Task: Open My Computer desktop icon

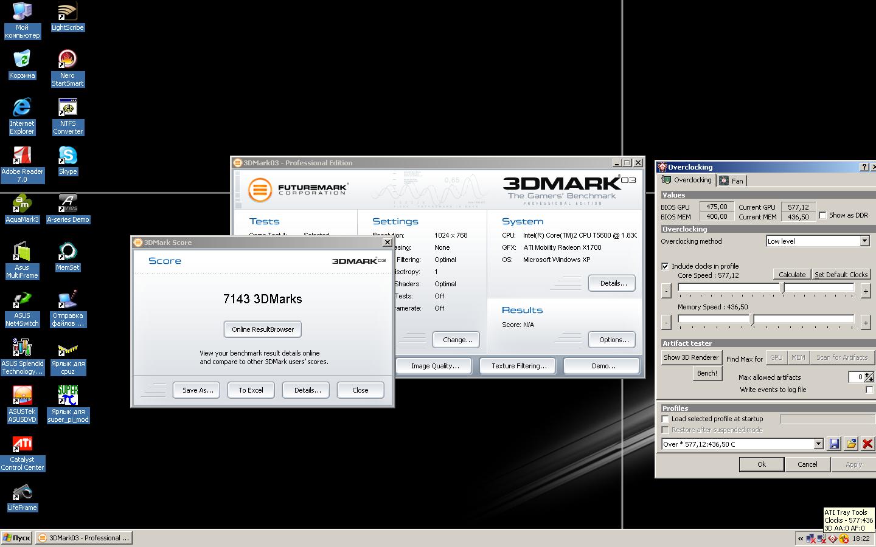Action: (22, 20)
